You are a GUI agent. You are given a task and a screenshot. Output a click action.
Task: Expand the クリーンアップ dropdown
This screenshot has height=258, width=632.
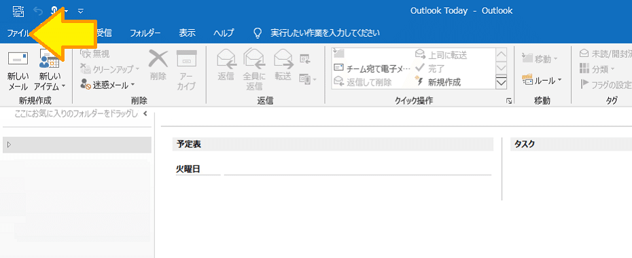coord(109,69)
